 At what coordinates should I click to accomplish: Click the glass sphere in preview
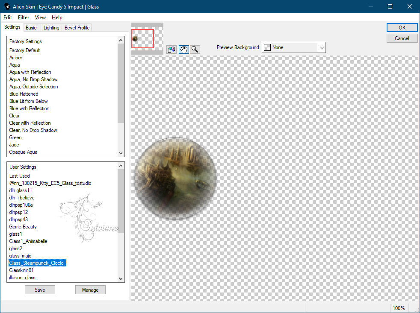[175, 178]
